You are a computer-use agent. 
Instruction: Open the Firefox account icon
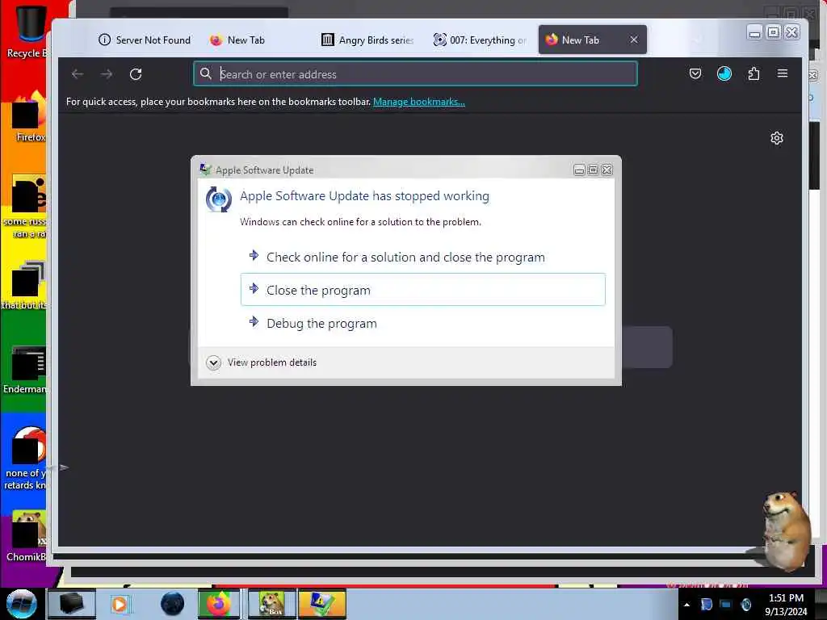click(724, 73)
